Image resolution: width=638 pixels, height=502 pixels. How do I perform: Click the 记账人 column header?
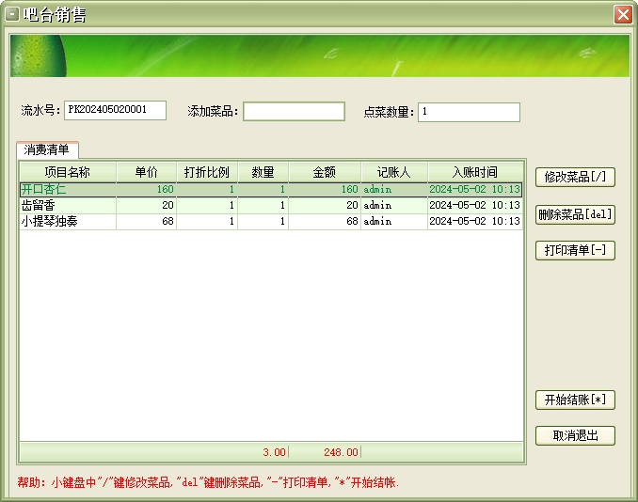(393, 172)
